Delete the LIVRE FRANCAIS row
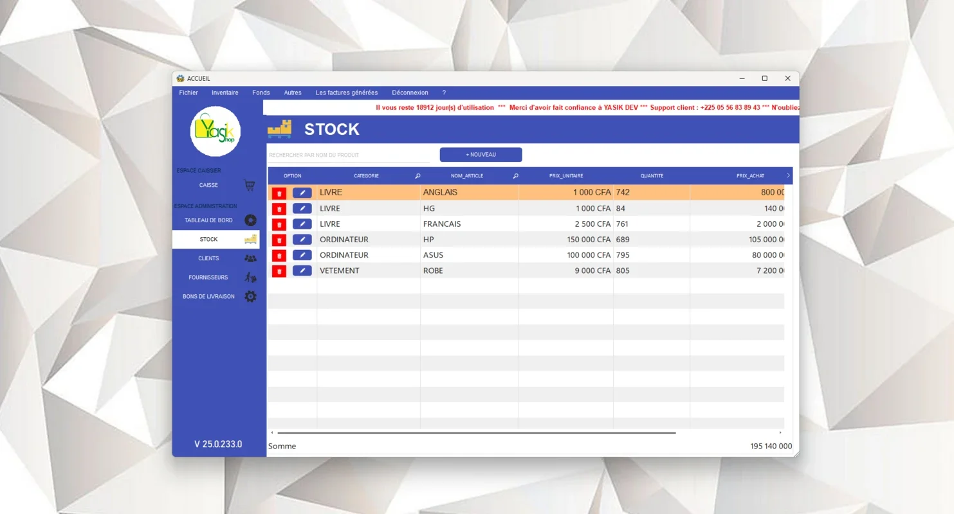 [279, 224]
